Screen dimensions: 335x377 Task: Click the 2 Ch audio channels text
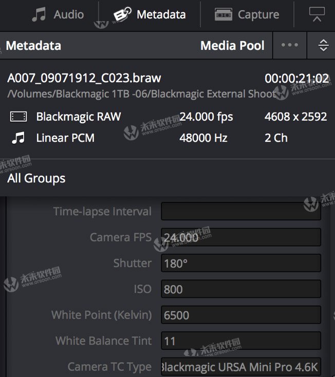276,138
